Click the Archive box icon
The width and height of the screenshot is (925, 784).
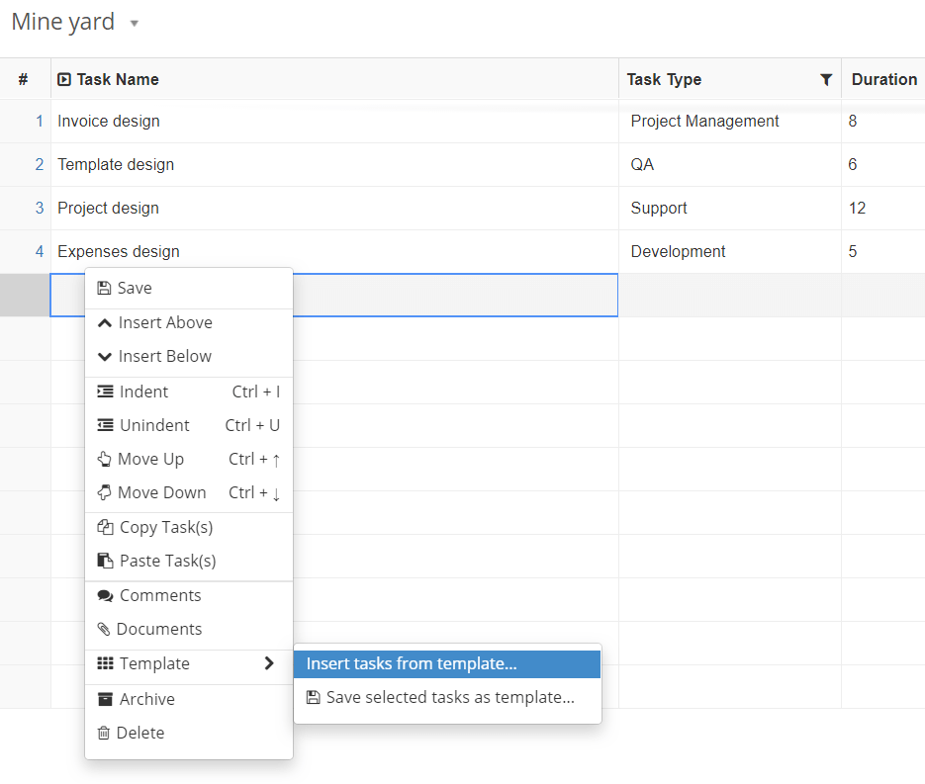click(x=105, y=699)
